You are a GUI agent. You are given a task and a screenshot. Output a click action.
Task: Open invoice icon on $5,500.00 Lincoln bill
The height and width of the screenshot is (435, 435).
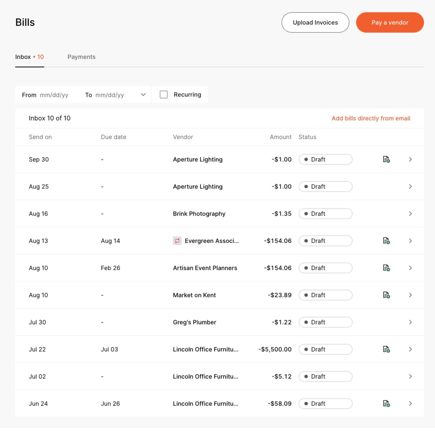point(386,349)
